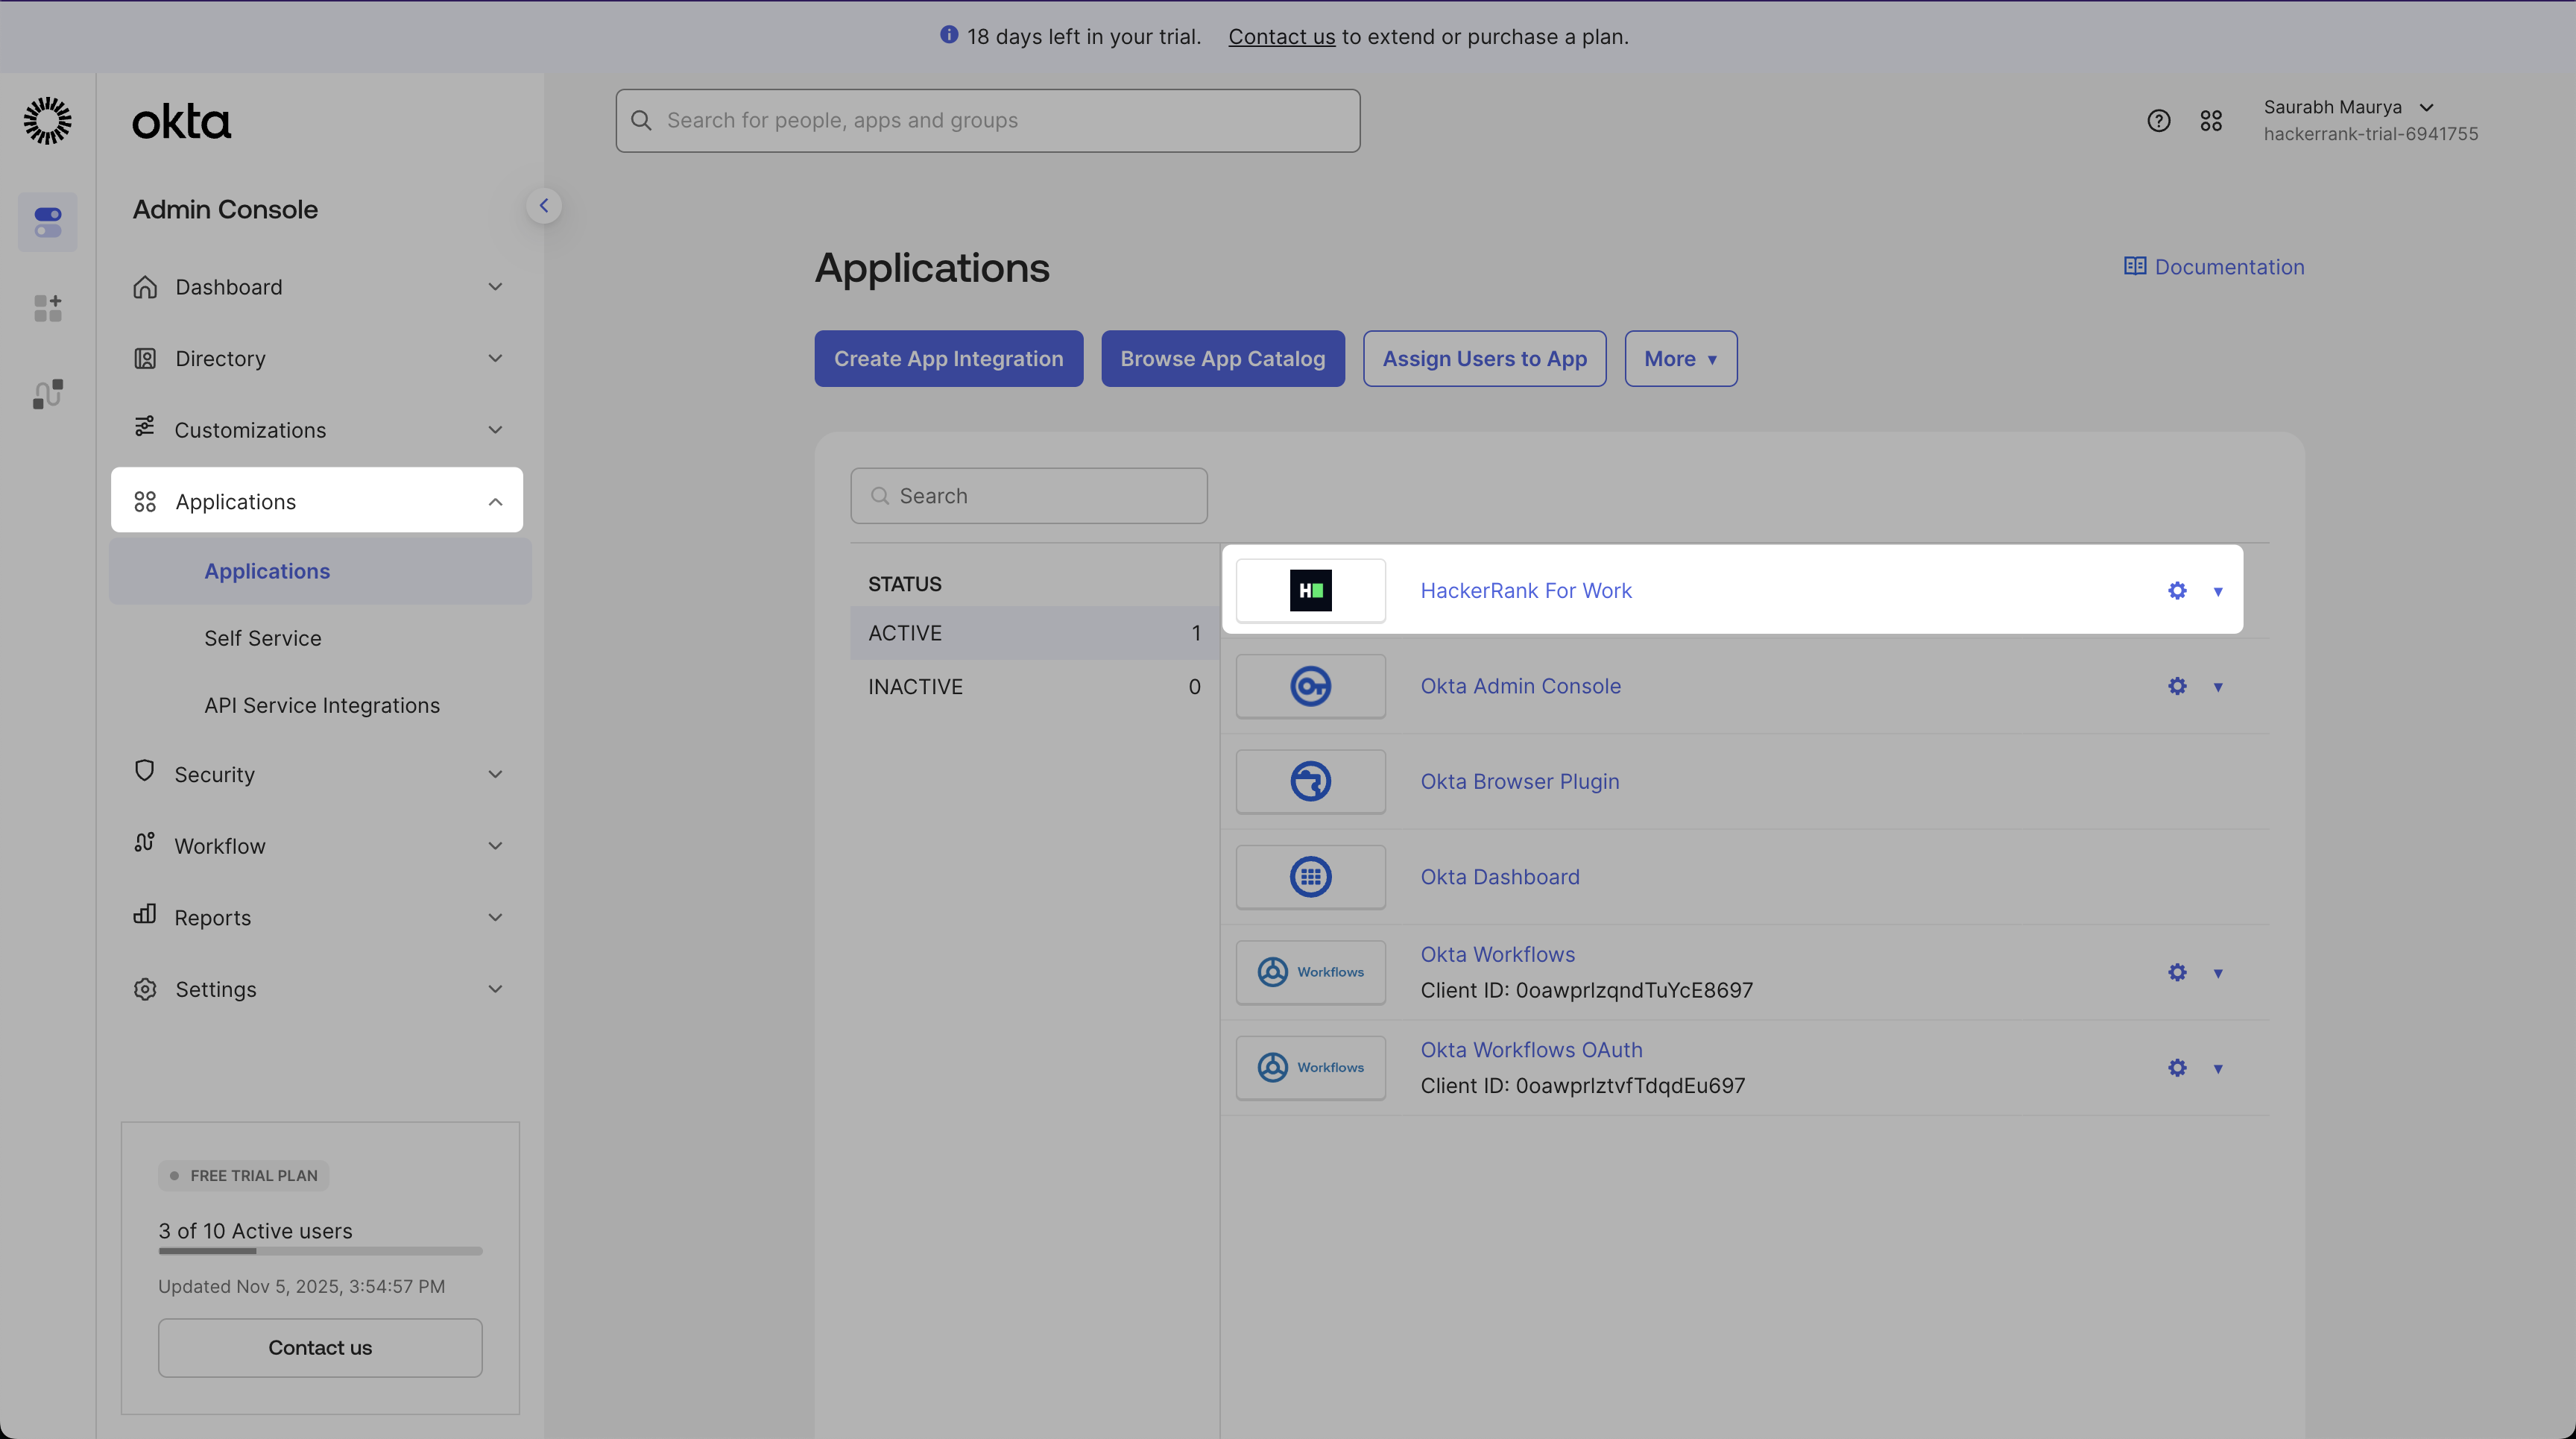Click the HackerRank For Work gear icon
This screenshot has width=2576, height=1439.
click(2177, 591)
